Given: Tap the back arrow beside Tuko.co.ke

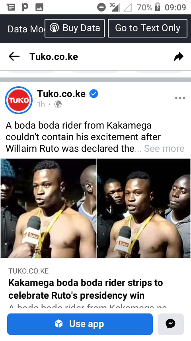Looking at the screenshot, I should (x=14, y=57).
